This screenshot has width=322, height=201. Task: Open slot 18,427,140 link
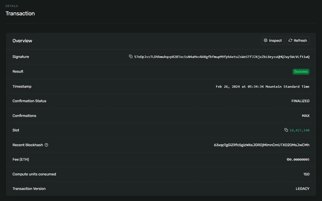click(299, 130)
